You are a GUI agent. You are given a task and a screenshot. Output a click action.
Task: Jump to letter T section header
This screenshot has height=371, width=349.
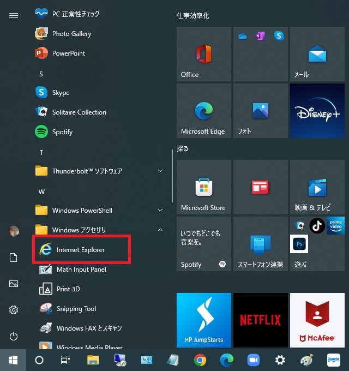[x=41, y=153]
